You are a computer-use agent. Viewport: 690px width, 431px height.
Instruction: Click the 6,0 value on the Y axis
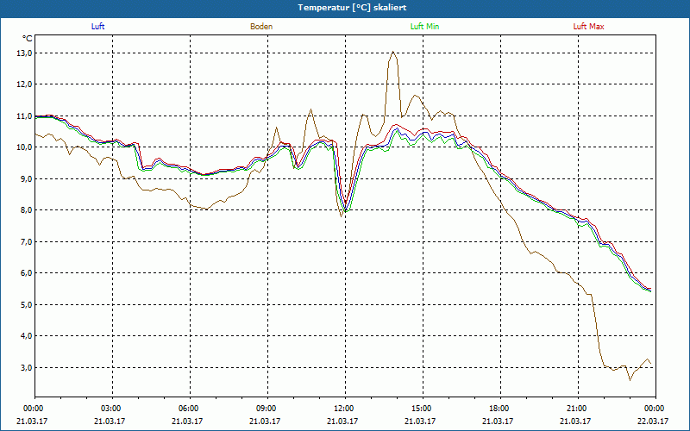pos(26,273)
